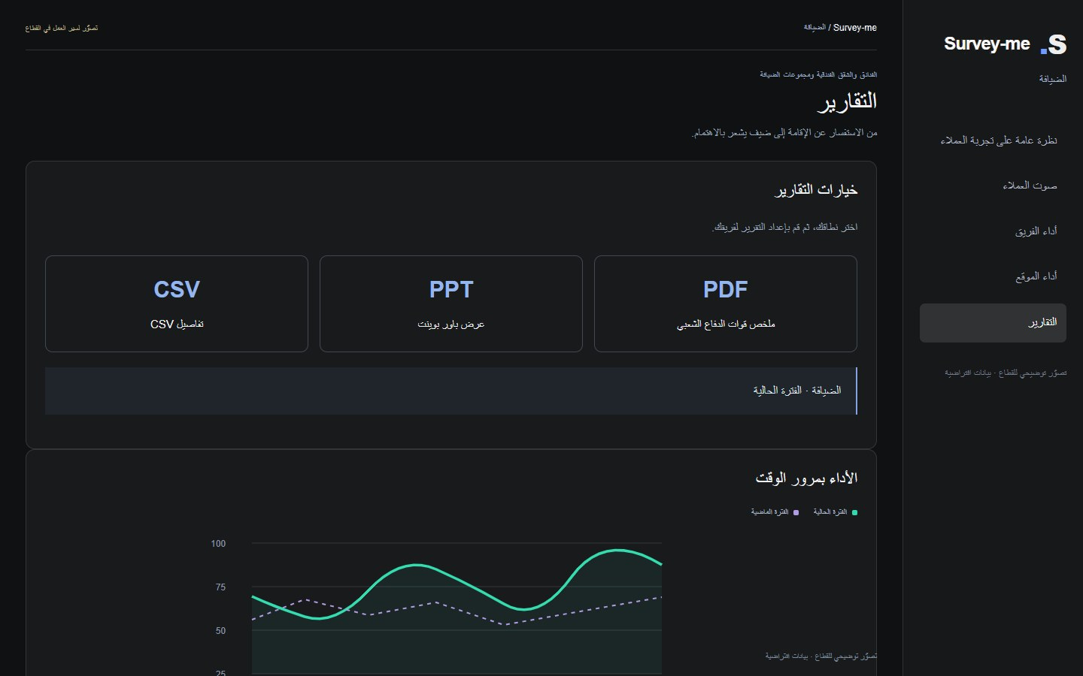Viewport: 1083px width, 676px height.
Task: Open نظرة عامة على تجربة العملاء in sidebar
Action: click(x=993, y=140)
